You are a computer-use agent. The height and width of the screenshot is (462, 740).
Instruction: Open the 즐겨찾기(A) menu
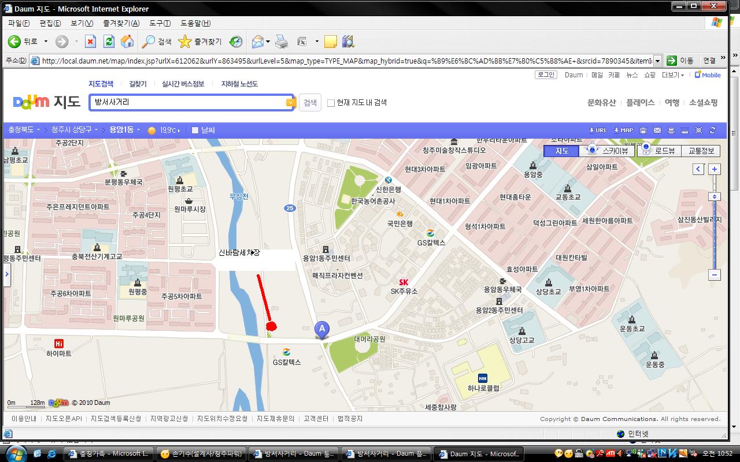(121, 23)
